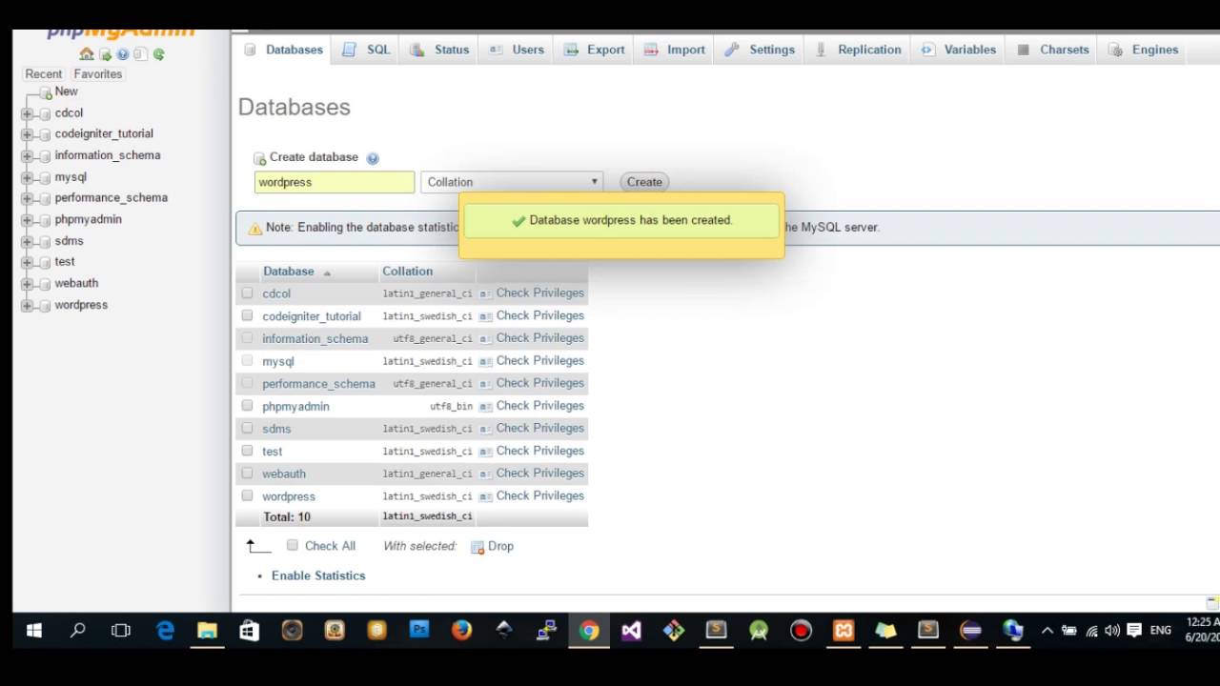
Task: Go to the Import tab
Action: click(x=675, y=50)
